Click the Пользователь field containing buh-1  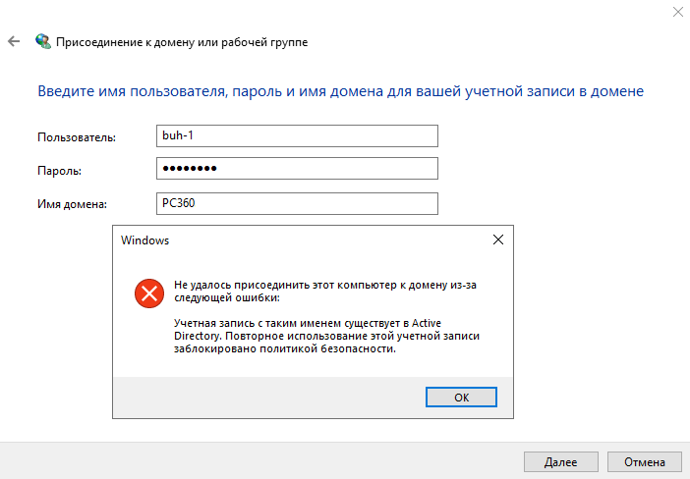tap(296, 136)
